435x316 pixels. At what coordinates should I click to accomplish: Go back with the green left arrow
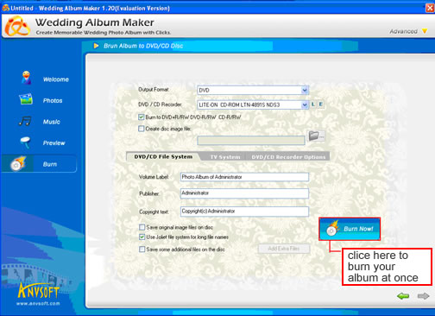(x=403, y=296)
